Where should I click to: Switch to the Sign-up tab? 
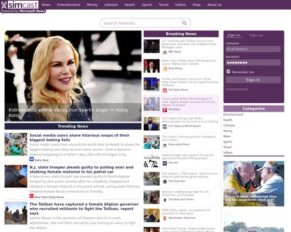(x=256, y=35)
